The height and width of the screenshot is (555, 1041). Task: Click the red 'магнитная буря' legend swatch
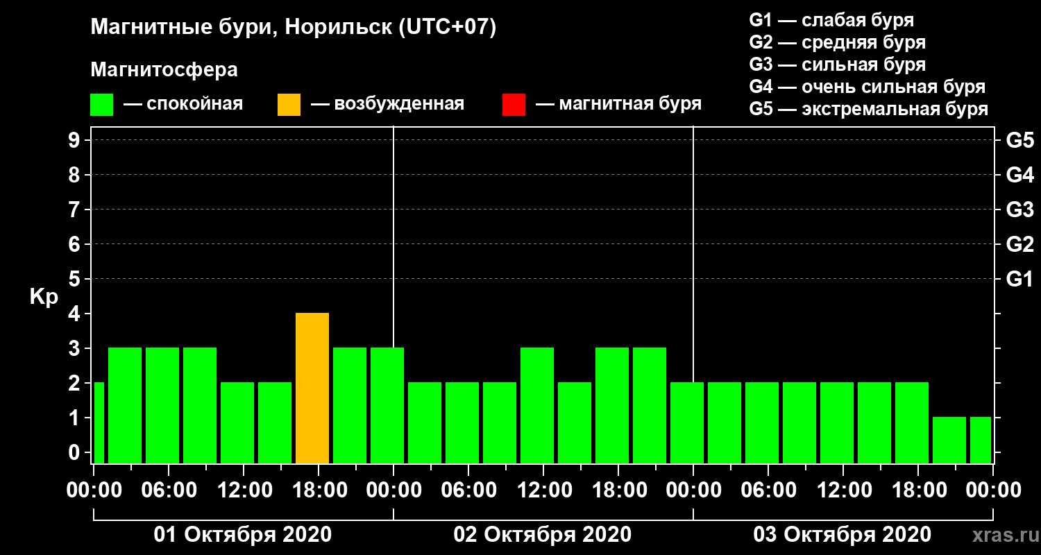[x=514, y=105]
